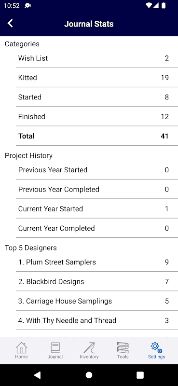This screenshot has height=386, width=178.
Task: Select the Wish List category row
Action: point(97,58)
